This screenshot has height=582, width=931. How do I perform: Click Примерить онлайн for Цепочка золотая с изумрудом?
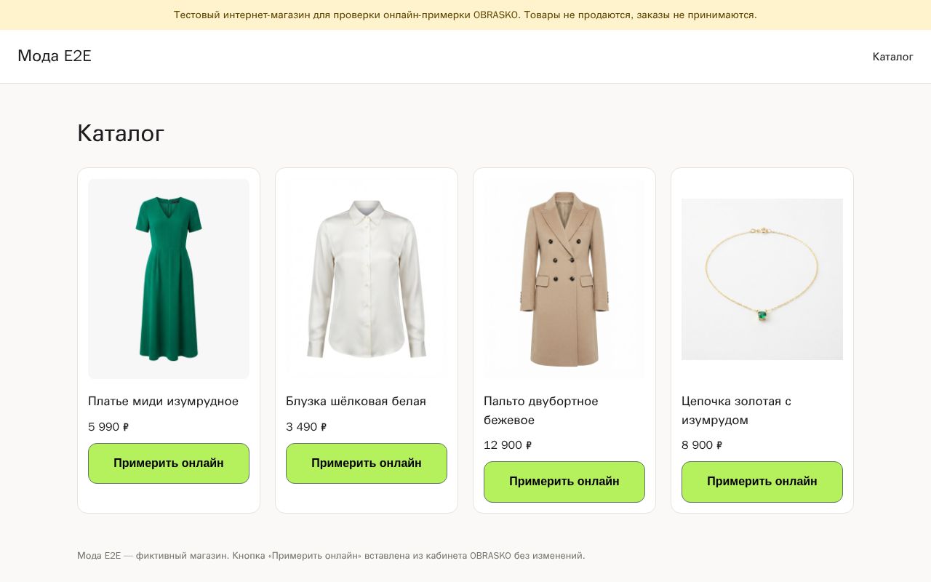(762, 482)
